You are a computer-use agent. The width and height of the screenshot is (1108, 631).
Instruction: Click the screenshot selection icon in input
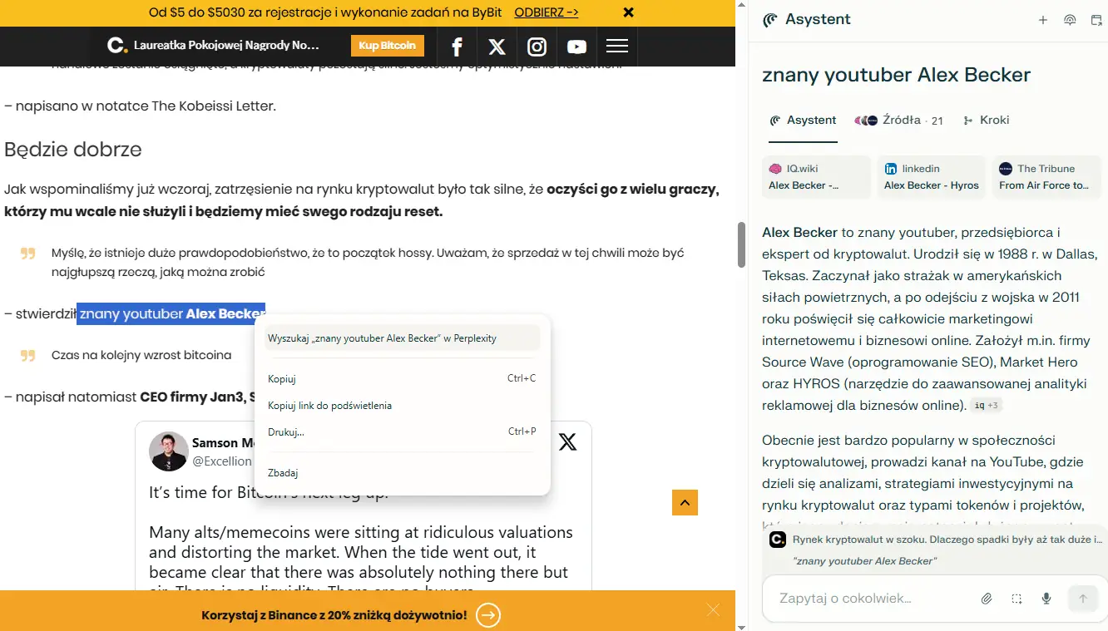click(1016, 599)
